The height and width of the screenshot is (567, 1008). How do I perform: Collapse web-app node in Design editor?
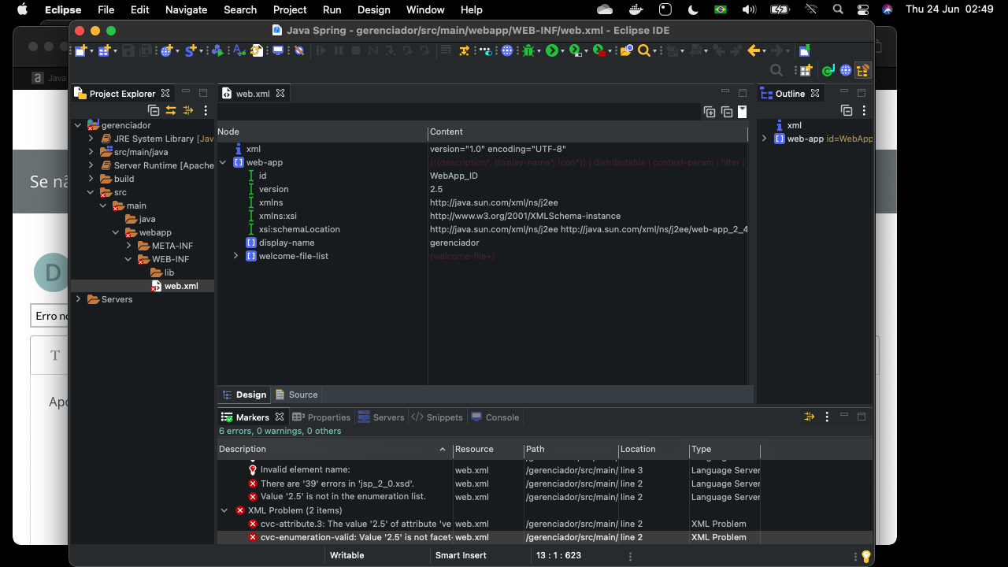point(223,162)
